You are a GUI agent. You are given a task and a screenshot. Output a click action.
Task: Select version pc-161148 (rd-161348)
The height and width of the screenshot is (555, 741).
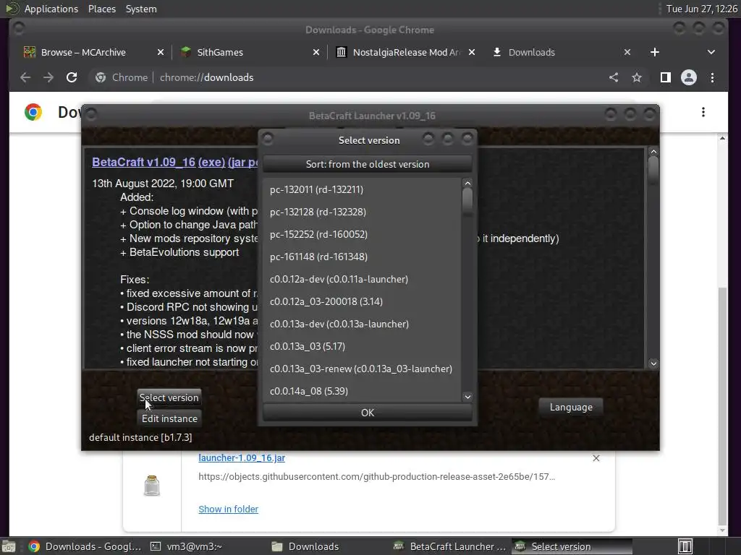pyautogui.click(x=362, y=257)
